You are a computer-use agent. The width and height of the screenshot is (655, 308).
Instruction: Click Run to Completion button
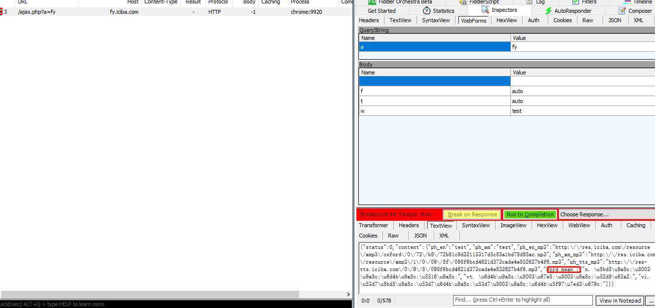(530, 214)
